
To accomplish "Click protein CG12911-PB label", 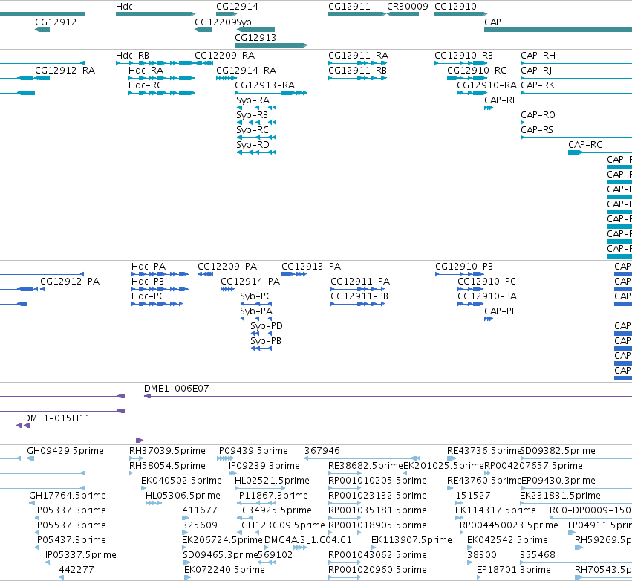I will click(359, 296).
